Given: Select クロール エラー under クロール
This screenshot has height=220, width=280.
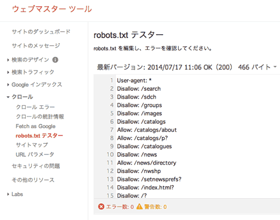Looking at the screenshot, I should [35, 107].
